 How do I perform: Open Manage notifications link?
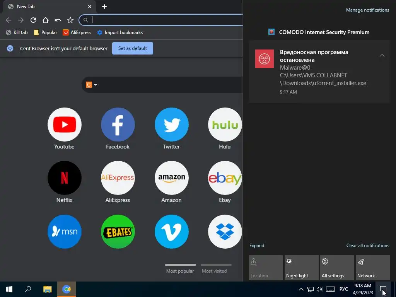point(367,10)
